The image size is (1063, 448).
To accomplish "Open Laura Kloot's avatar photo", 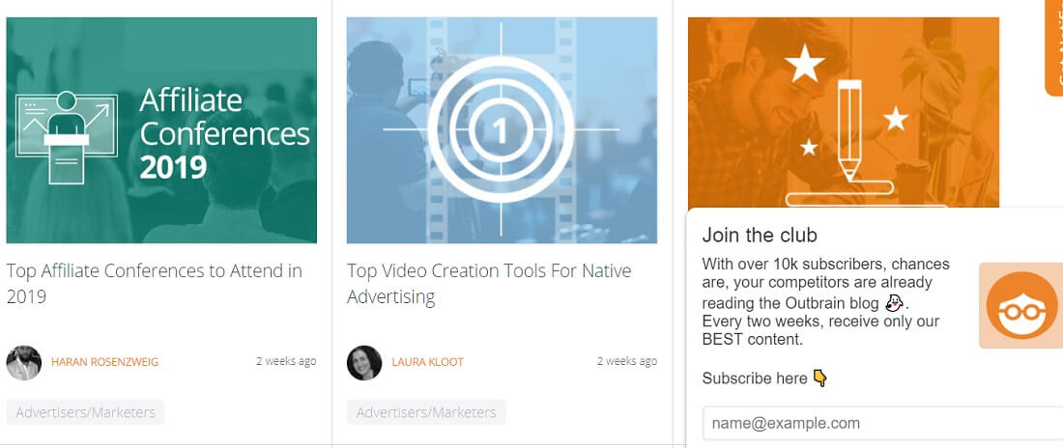I will [364, 362].
